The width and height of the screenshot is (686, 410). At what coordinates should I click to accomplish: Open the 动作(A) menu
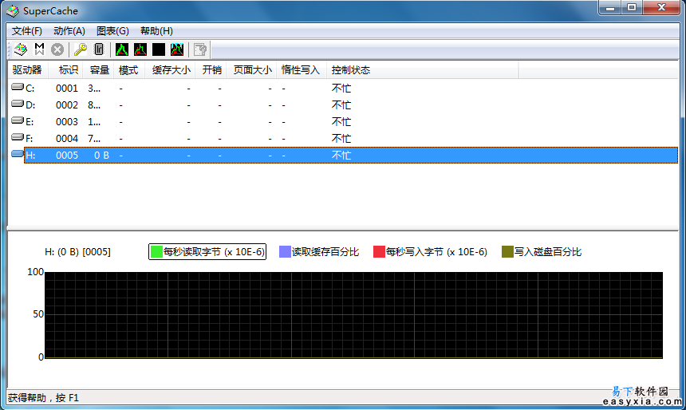click(x=69, y=31)
